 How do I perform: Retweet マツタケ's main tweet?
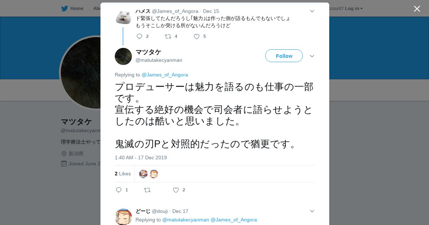tap(147, 190)
